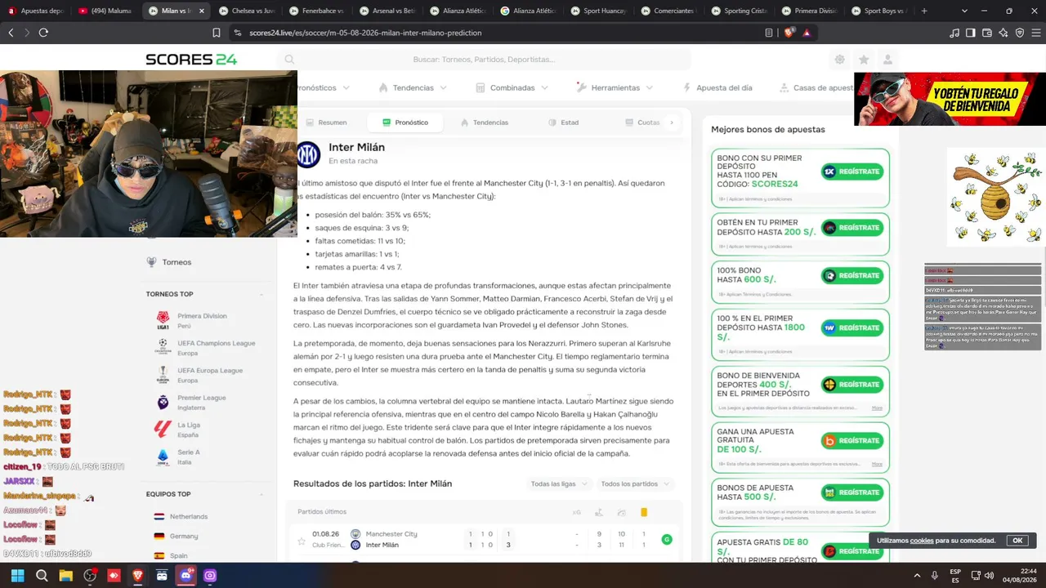
Task: Expand the Herramientas navigation dropdown
Action: [616, 87]
